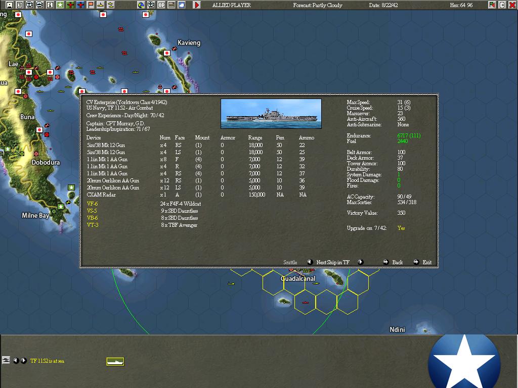Click the TF 1152 is at sea text
Image resolution: width=518 pixels, height=388 pixels.
click(47, 361)
